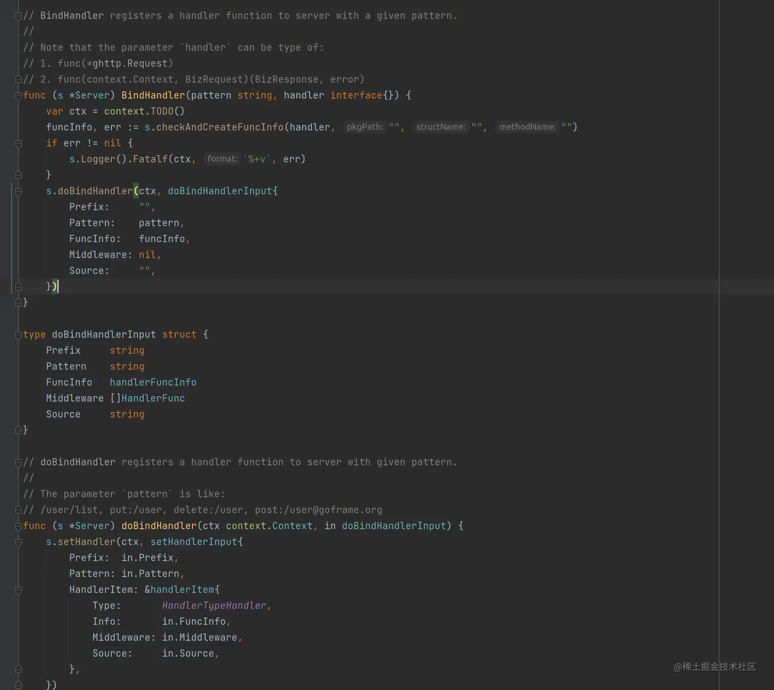Click the 'type' keyword
The image size is (774, 690).
click(x=34, y=335)
